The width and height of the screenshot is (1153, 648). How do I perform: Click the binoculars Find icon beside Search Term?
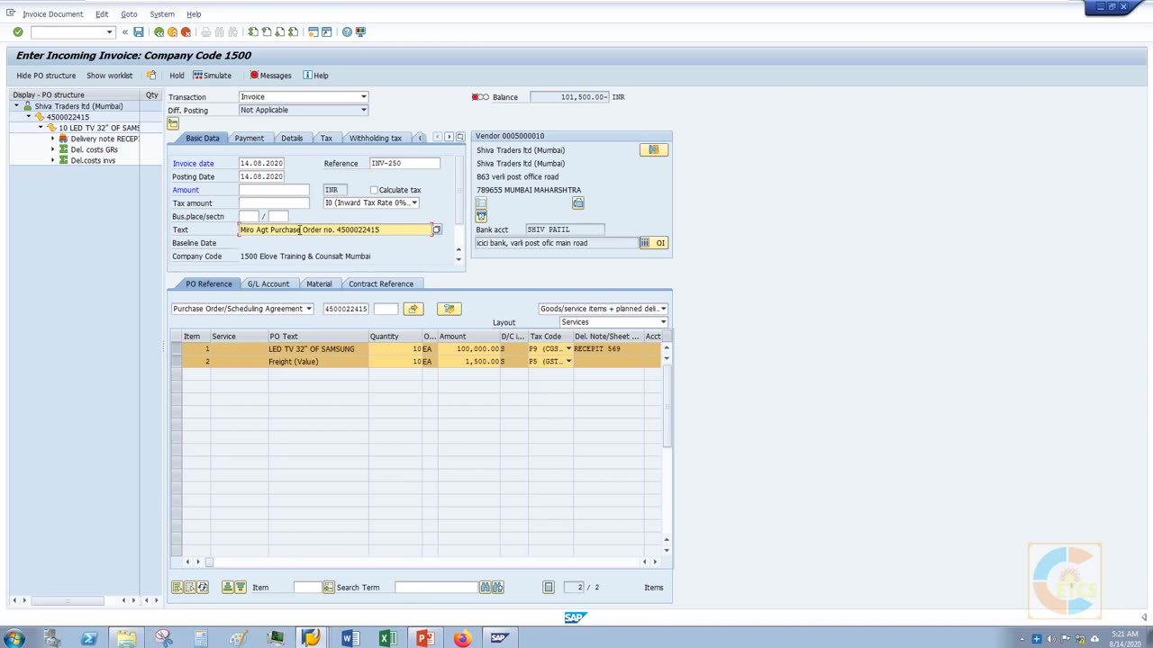(486, 588)
